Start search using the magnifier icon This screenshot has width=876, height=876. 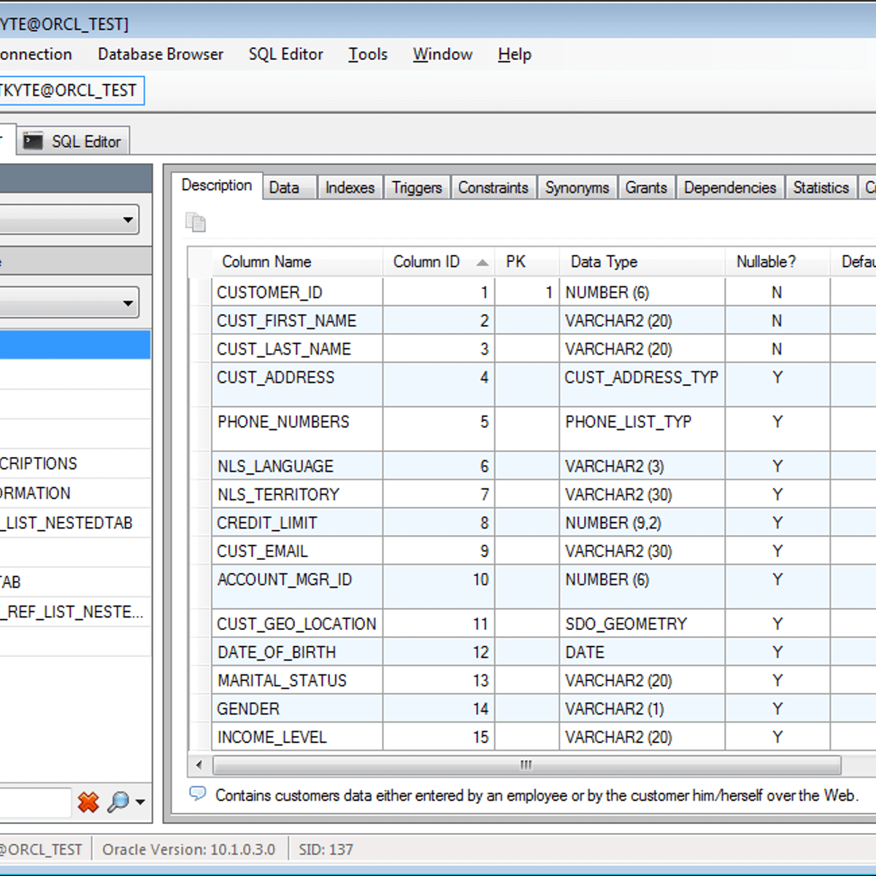118,802
